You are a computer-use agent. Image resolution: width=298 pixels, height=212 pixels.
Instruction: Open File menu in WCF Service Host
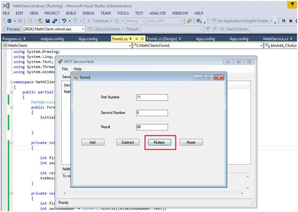[x=65, y=69]
